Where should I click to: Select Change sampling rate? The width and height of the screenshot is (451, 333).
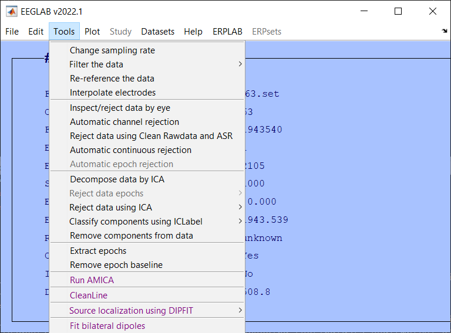112,50
